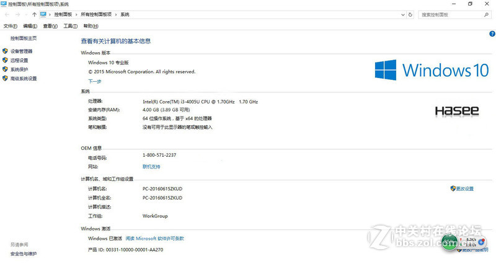Click shield icon beside 设备管理器
The height and width of the screenshot is (264, 496).
click(x=5, y=51)
